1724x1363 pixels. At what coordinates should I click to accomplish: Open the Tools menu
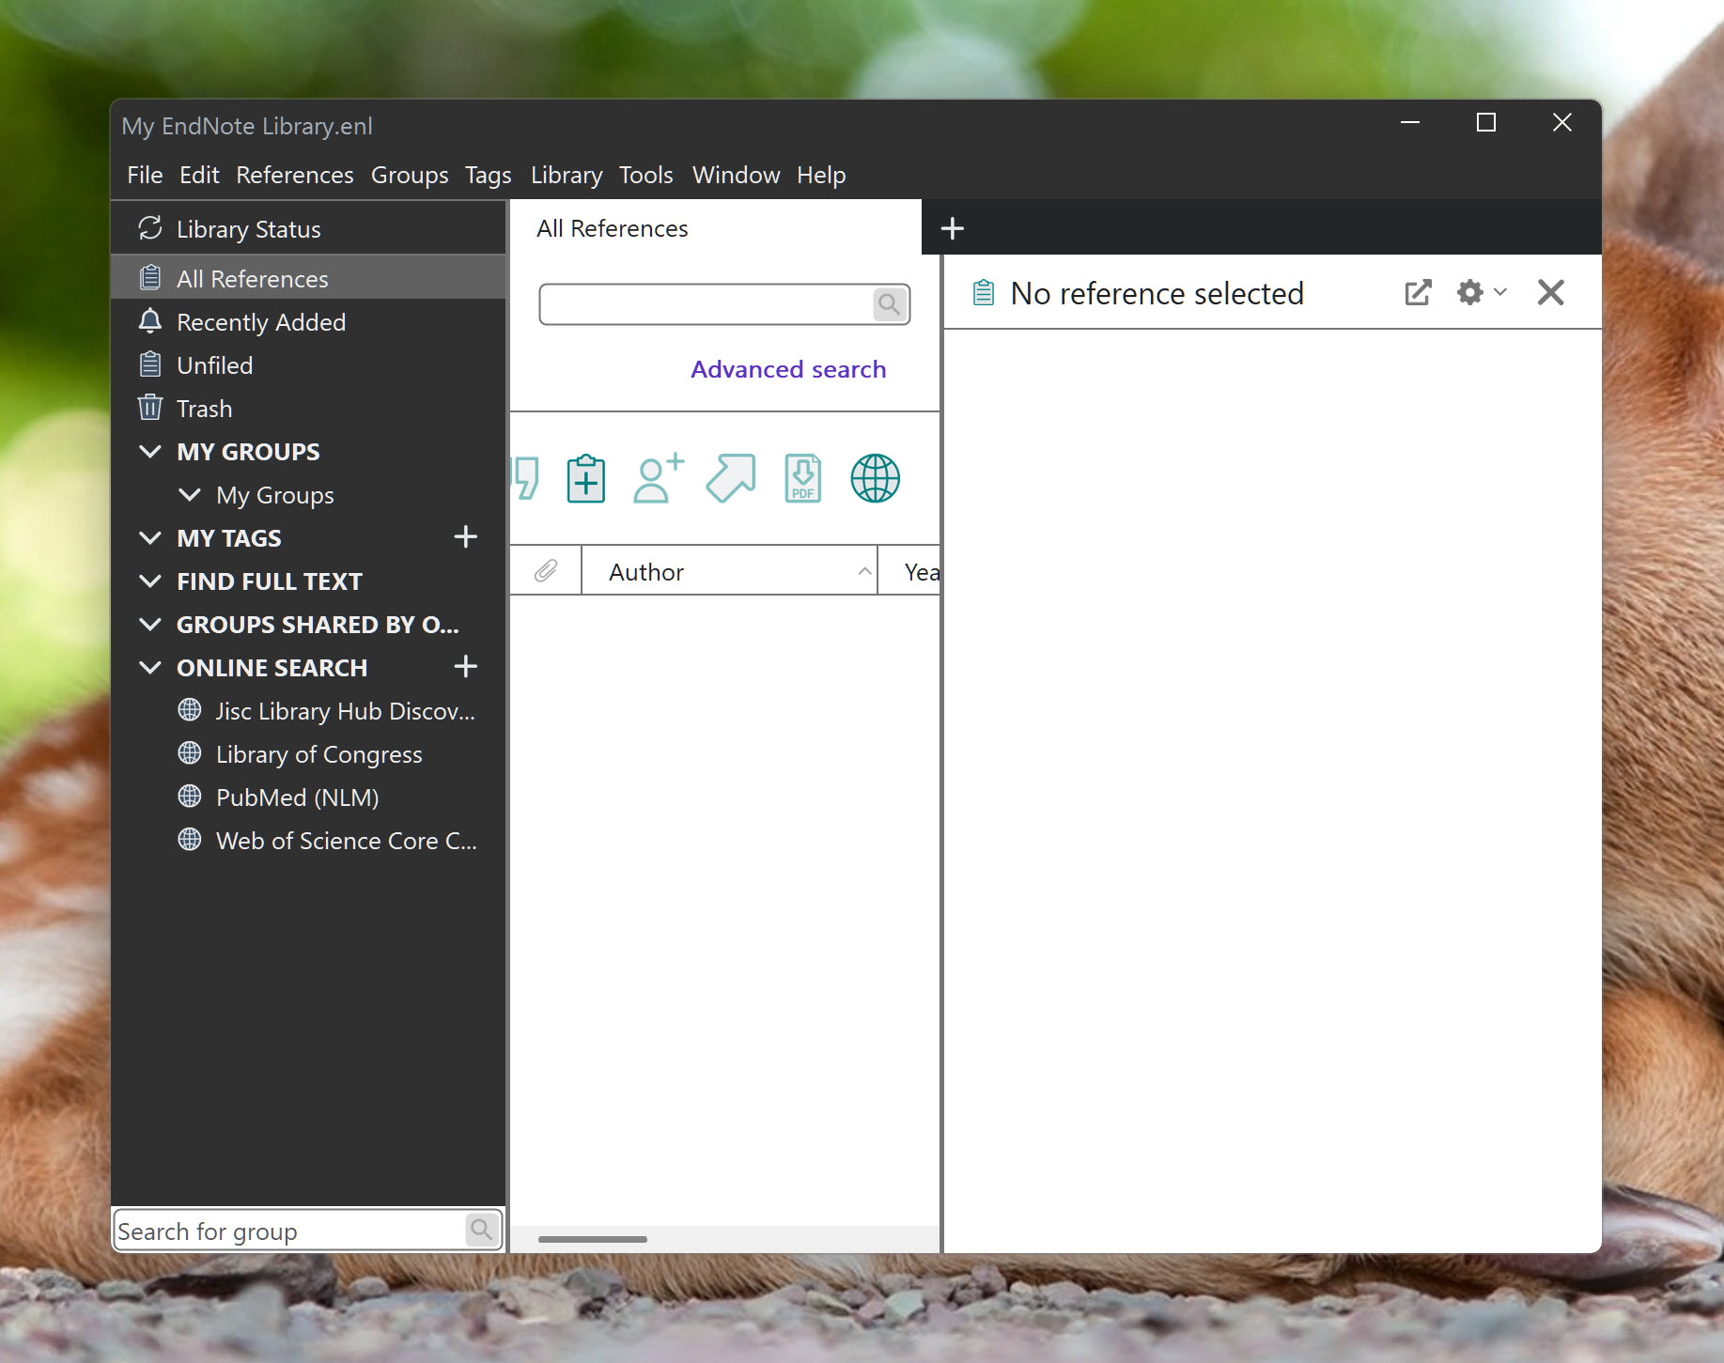645,176
